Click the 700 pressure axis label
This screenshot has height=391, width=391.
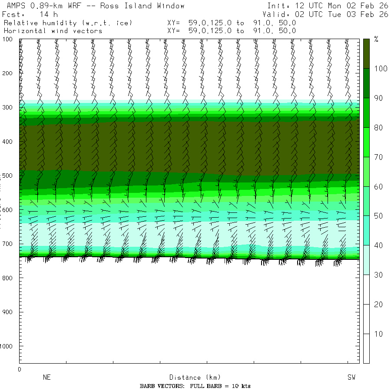click(x=7, y=244)
